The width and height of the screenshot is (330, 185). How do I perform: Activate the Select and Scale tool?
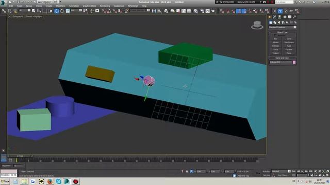point(68,11)
